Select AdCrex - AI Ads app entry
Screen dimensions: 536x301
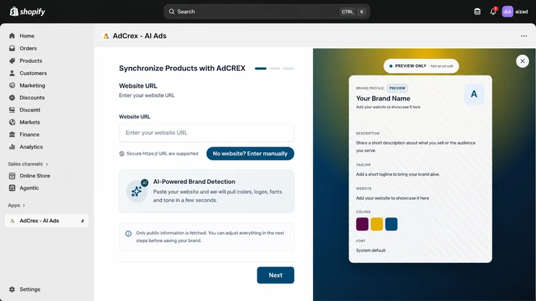point(47,221)
